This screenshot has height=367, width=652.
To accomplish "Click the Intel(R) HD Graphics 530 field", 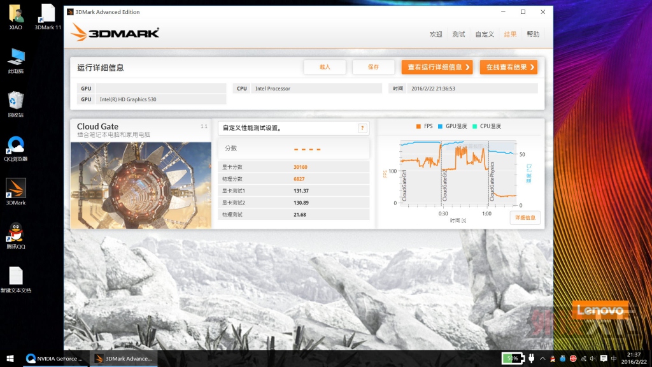I will tap(161, 99).
